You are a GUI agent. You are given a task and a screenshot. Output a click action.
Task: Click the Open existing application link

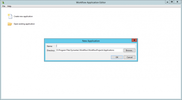click(24, 24)
